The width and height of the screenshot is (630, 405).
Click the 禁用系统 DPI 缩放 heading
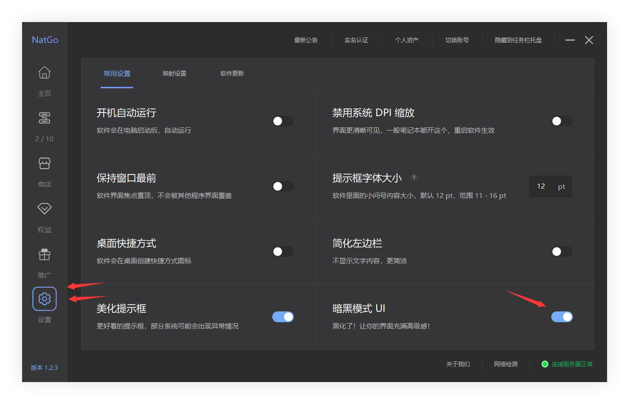tap(373, 113)
